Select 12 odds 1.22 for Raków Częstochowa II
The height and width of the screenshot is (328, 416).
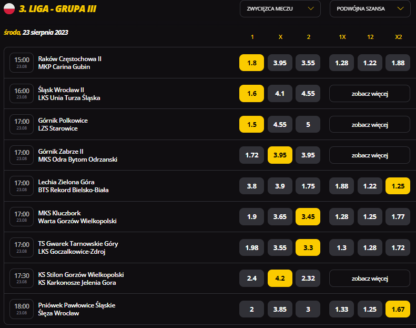[x=370, y=63]
